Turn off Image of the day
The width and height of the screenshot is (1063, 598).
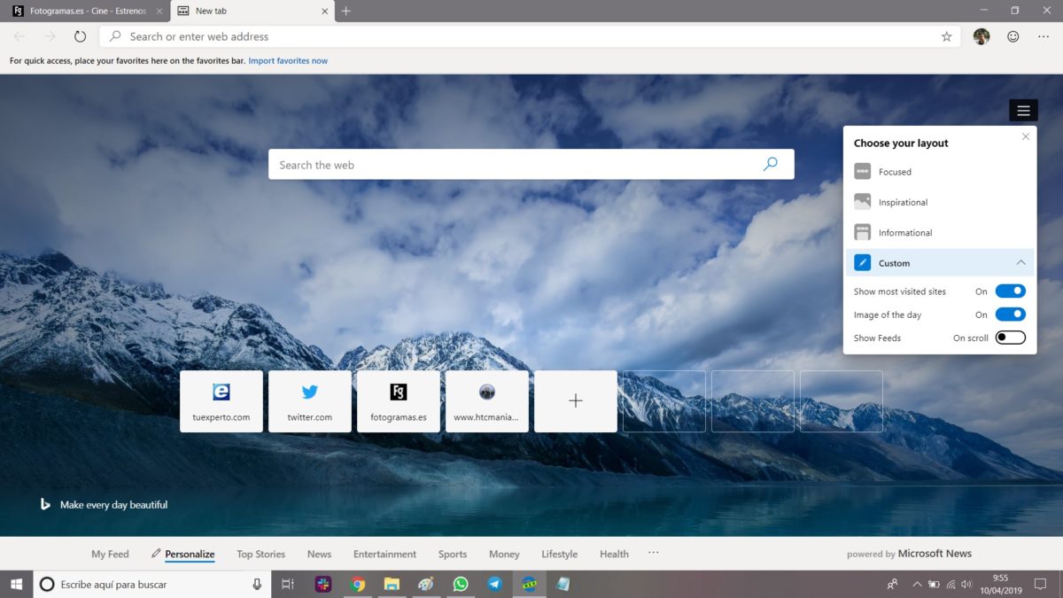pyautogui.click(x=1009, y=314)
